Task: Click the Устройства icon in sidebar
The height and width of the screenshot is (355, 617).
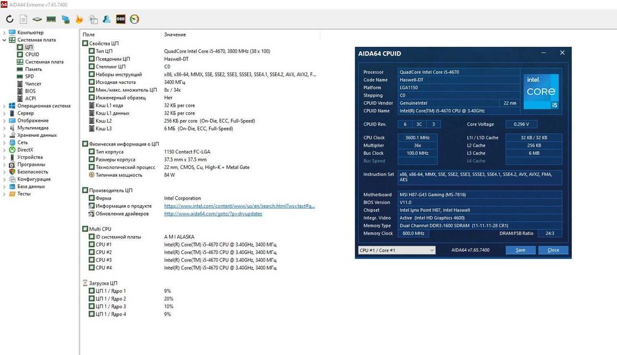Action: point(12,157)
